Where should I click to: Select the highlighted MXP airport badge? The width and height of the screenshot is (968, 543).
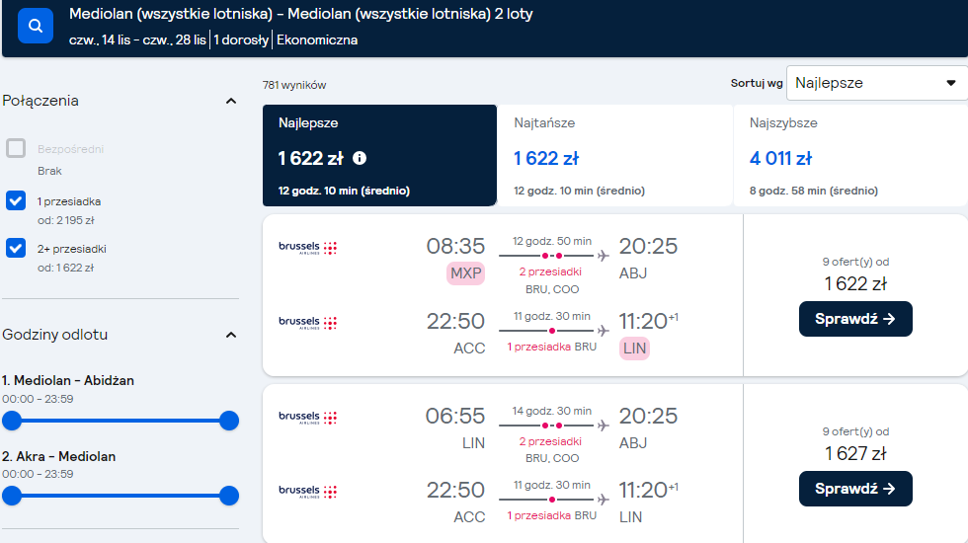465,273
